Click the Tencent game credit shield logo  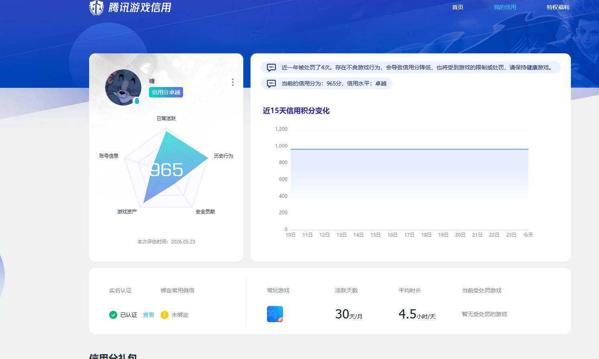(96, 7)
